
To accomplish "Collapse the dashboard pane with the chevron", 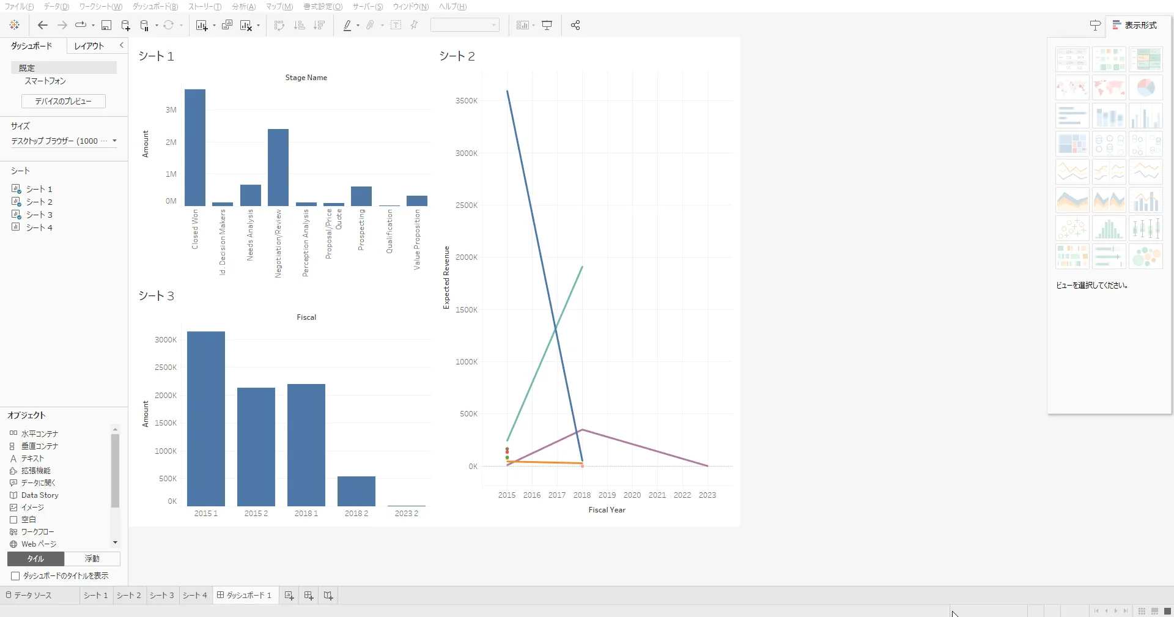I will tap(121, 45).
